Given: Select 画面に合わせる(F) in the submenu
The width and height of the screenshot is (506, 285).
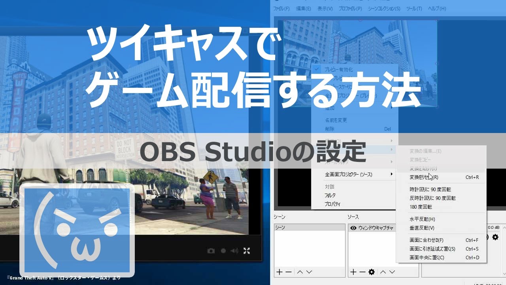Looking at the screenshot, I should coord(442,240).
